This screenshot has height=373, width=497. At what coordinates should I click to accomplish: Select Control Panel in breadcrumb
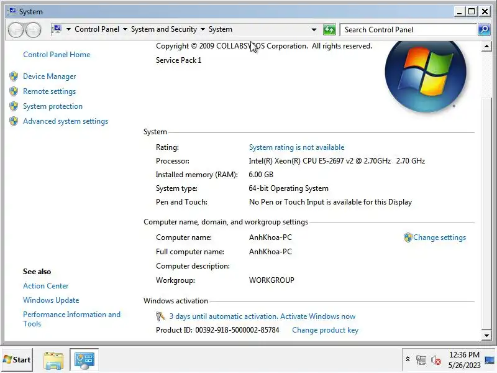(x=97, y=29)
